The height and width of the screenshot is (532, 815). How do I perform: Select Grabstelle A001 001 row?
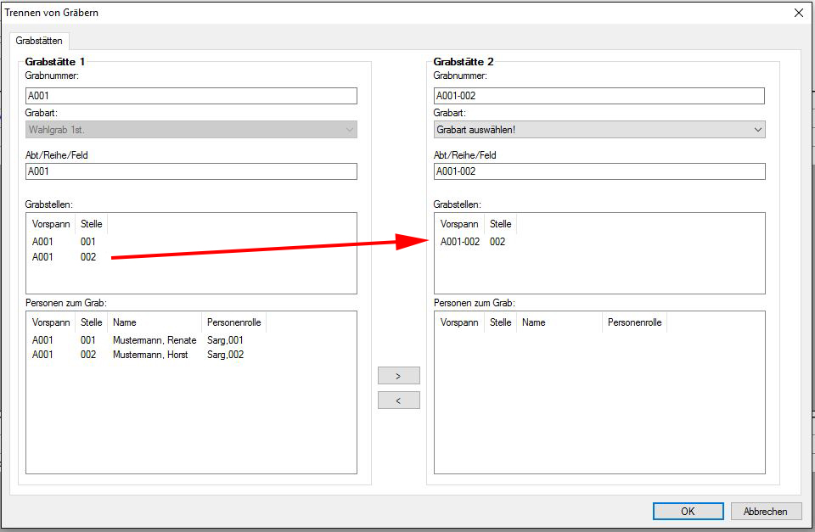65,242
